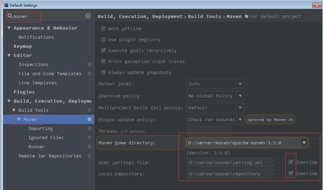Click the icon next to File and Code Templates
Image resolution: width=323 pixels, height=190 pixels.
89,73
